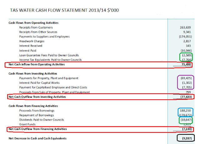Select the total 75,490
The height and width of the screenshot is (144, 200).
[x=186, y=64]
